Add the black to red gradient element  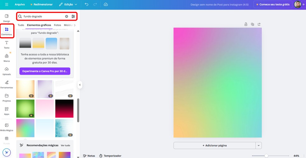click(x=64, y=108)
